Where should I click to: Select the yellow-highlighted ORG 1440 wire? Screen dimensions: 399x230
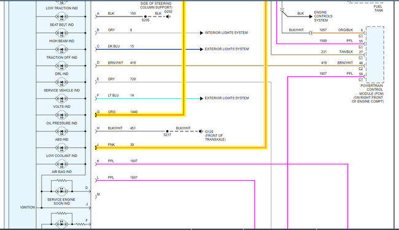(140, 115)
